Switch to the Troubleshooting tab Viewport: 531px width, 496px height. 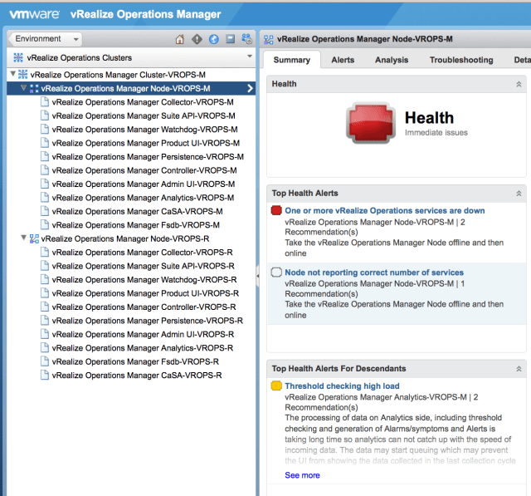coord(460,60)
